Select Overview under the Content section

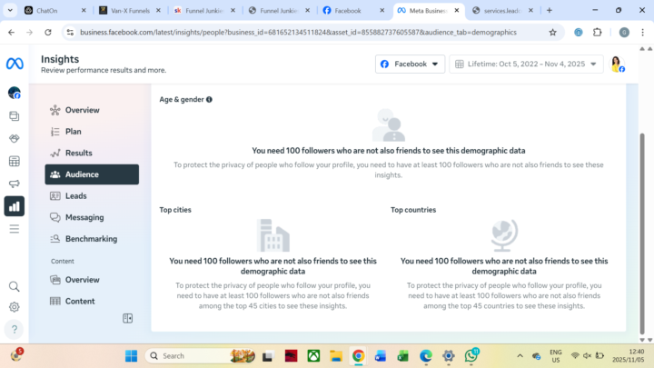click(x=92, y=280)
